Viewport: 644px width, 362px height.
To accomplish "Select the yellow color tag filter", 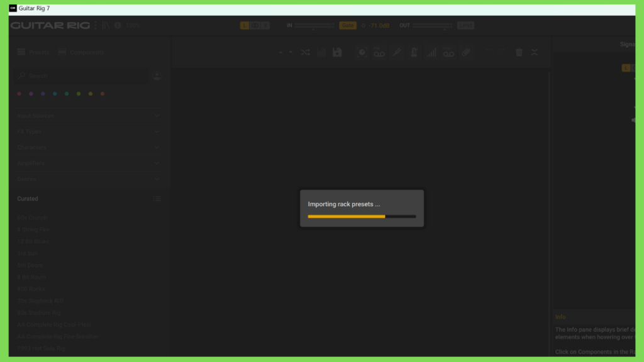I will pyautogui.click(x=91, y=94).
